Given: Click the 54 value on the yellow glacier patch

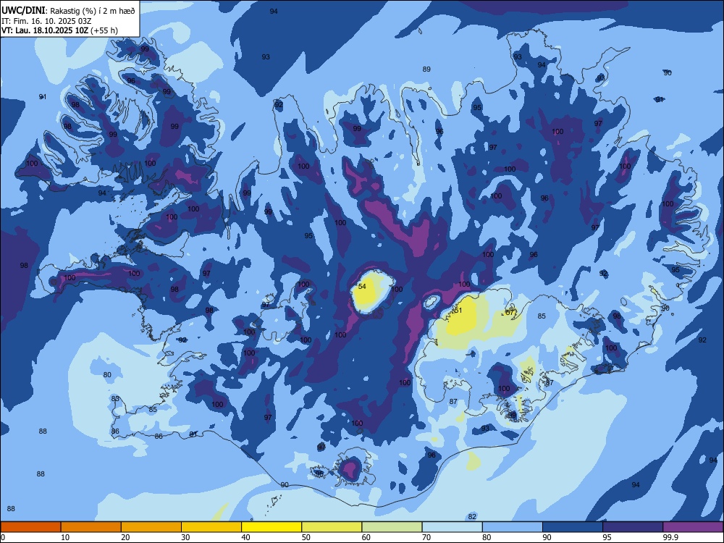Looking at the screenshot, I should (362, 286).
